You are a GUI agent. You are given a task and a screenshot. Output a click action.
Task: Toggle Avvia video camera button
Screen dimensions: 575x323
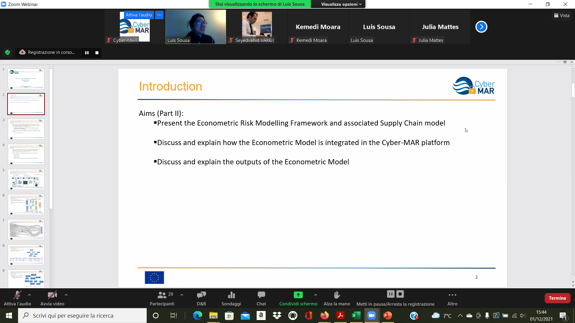tap(52, 298)
